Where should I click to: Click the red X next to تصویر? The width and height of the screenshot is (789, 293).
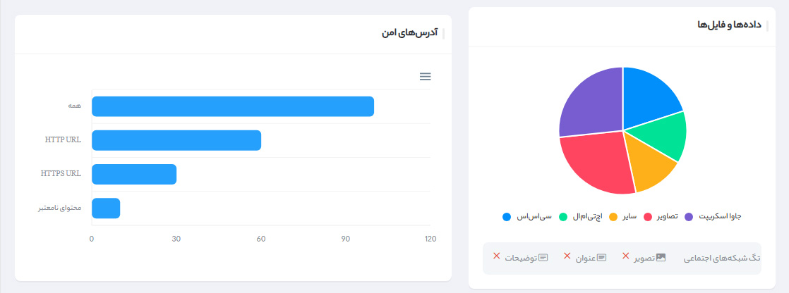626,256
